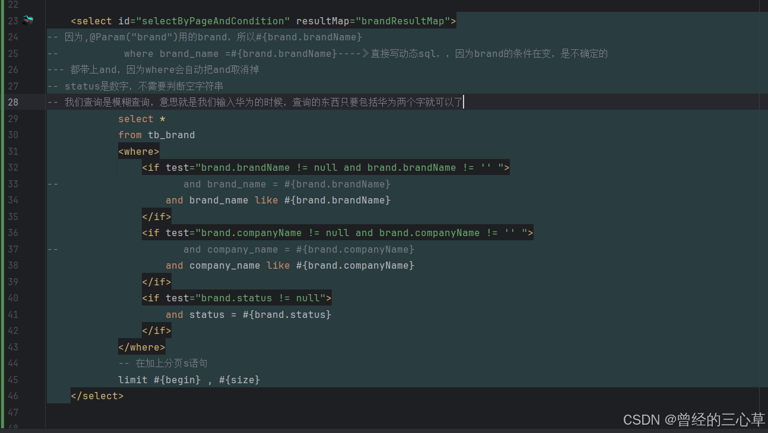Click line number 24 in the gutter

click(x=13, y=37)
